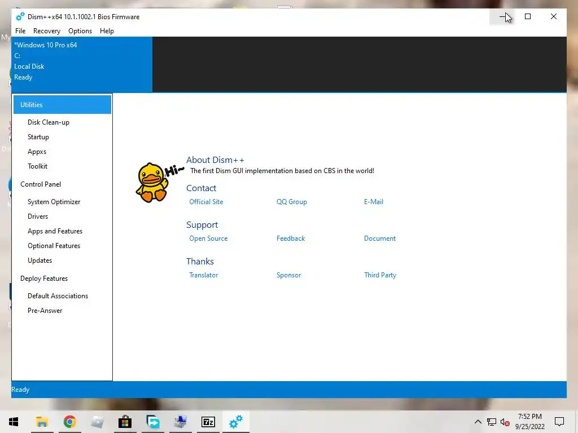
Task: Select the Control Panel section header
Action: (x=41, y=184)
